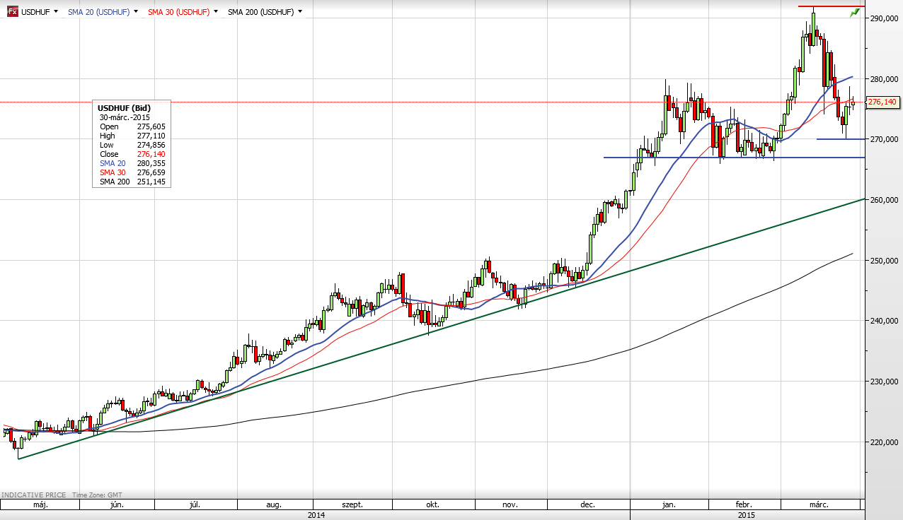Click the SMA 200 value 251,145
This screenshot has width=903, height=520.
coord(151,182)
